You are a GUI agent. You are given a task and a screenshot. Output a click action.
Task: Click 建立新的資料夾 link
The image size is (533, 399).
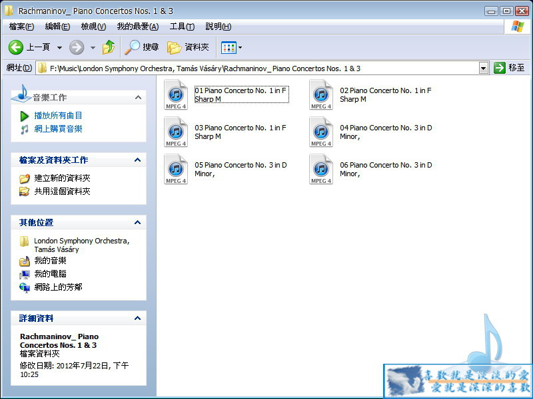coord(62,178)
